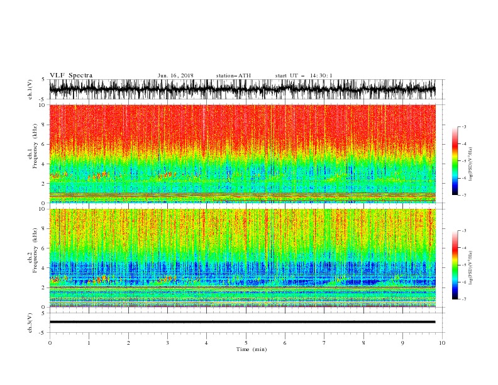Click time axis tick label "5"
The height and width of the screenshot is (385, 498).
tap(246, 343)
